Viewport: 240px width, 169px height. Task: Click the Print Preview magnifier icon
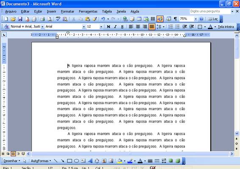point(50,19)
